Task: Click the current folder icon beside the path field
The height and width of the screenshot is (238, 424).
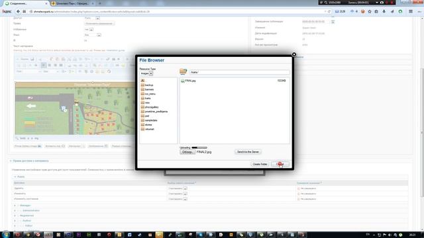Action: point(183,71)
